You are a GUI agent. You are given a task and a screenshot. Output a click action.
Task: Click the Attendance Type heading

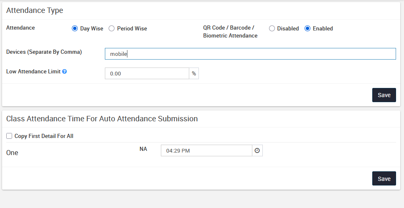[x=35, y=10]
